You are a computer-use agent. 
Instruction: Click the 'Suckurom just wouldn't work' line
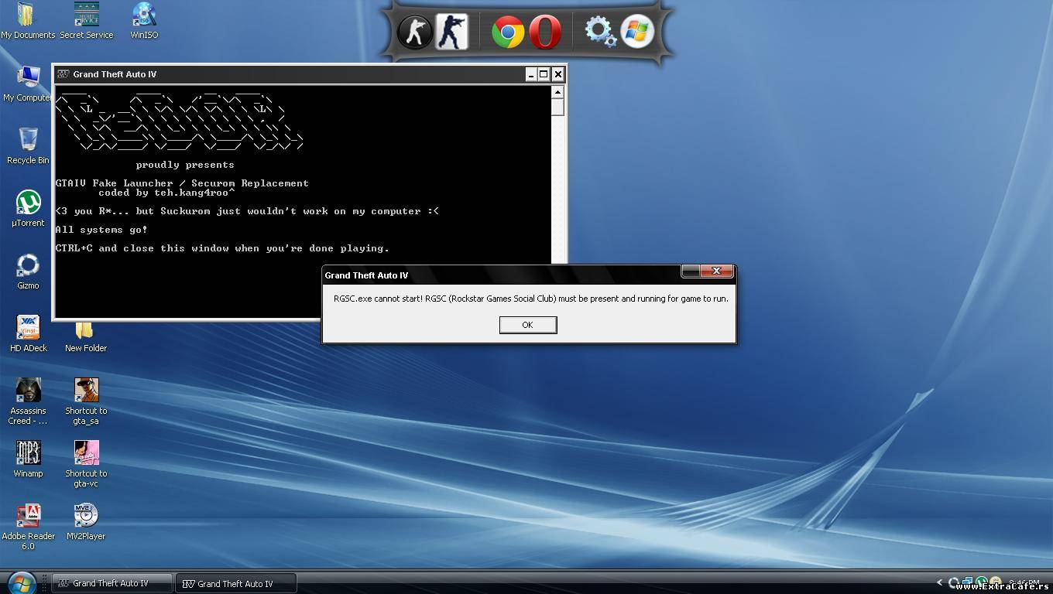click(x=247, y=211)
